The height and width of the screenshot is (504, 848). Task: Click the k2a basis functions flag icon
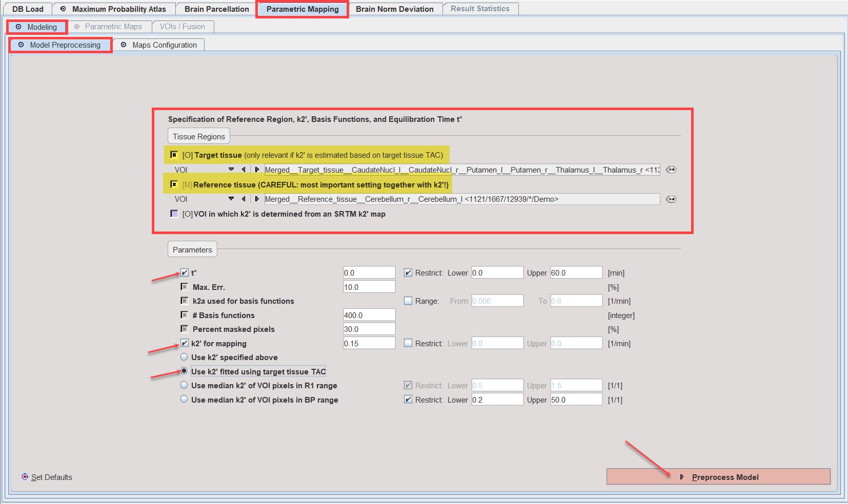(x=185, y=301)
